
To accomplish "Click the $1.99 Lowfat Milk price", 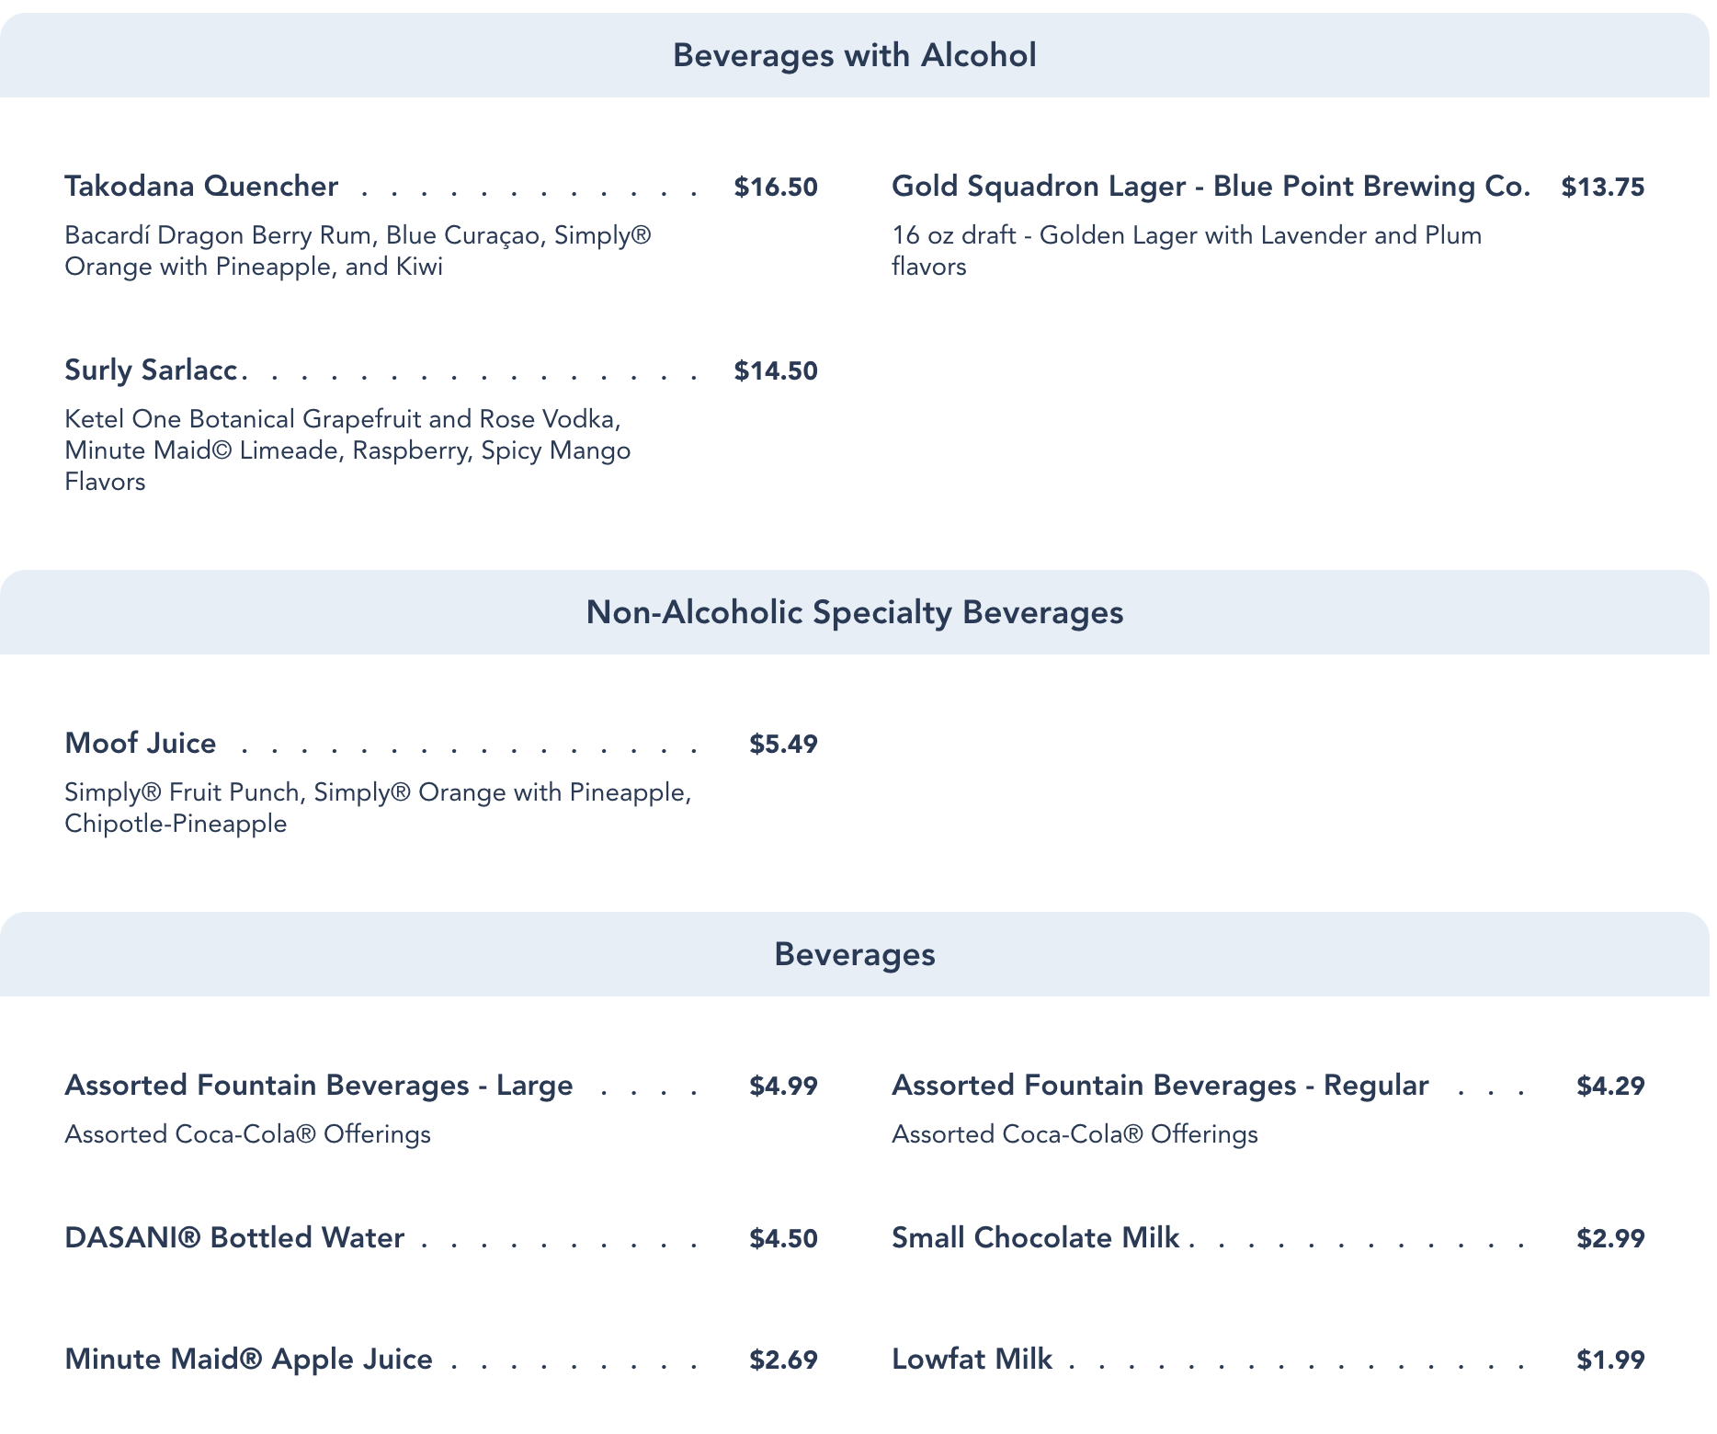I will coord(1610,1360).
